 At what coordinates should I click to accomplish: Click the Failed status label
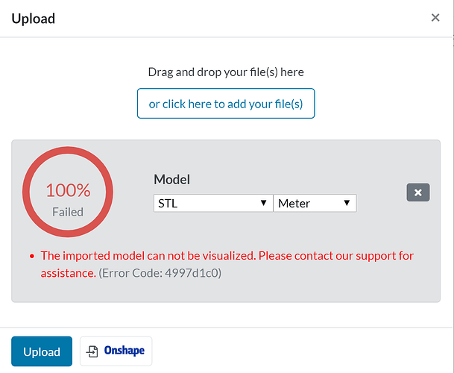click(x=68, y=212)
